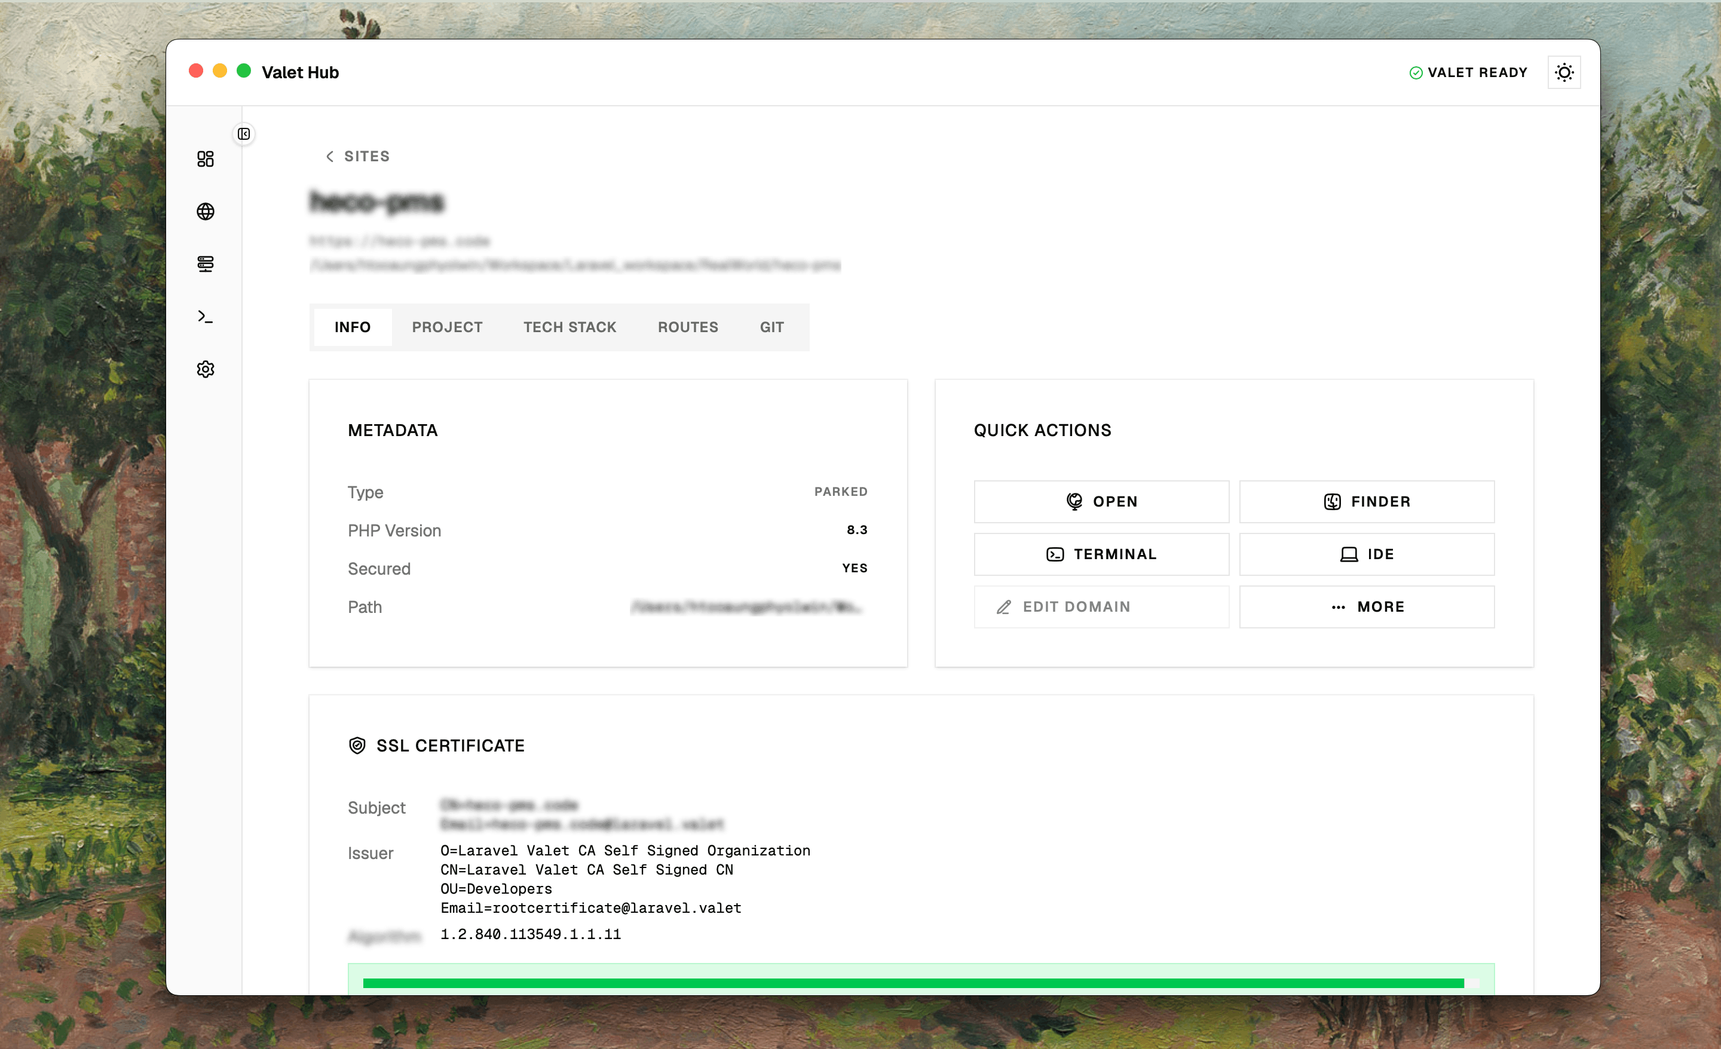Open site in IDE button
Image resolution: width=1721 pixels, height=1049 pixels.
pos(1367,554)
